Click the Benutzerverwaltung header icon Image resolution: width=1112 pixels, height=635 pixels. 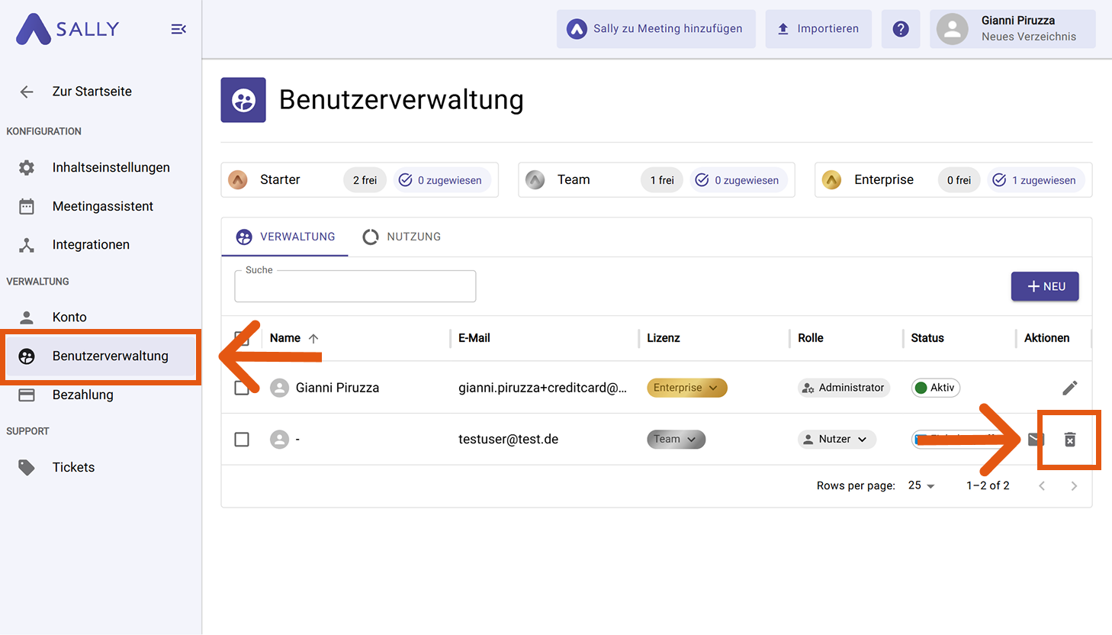pos(243,100)
